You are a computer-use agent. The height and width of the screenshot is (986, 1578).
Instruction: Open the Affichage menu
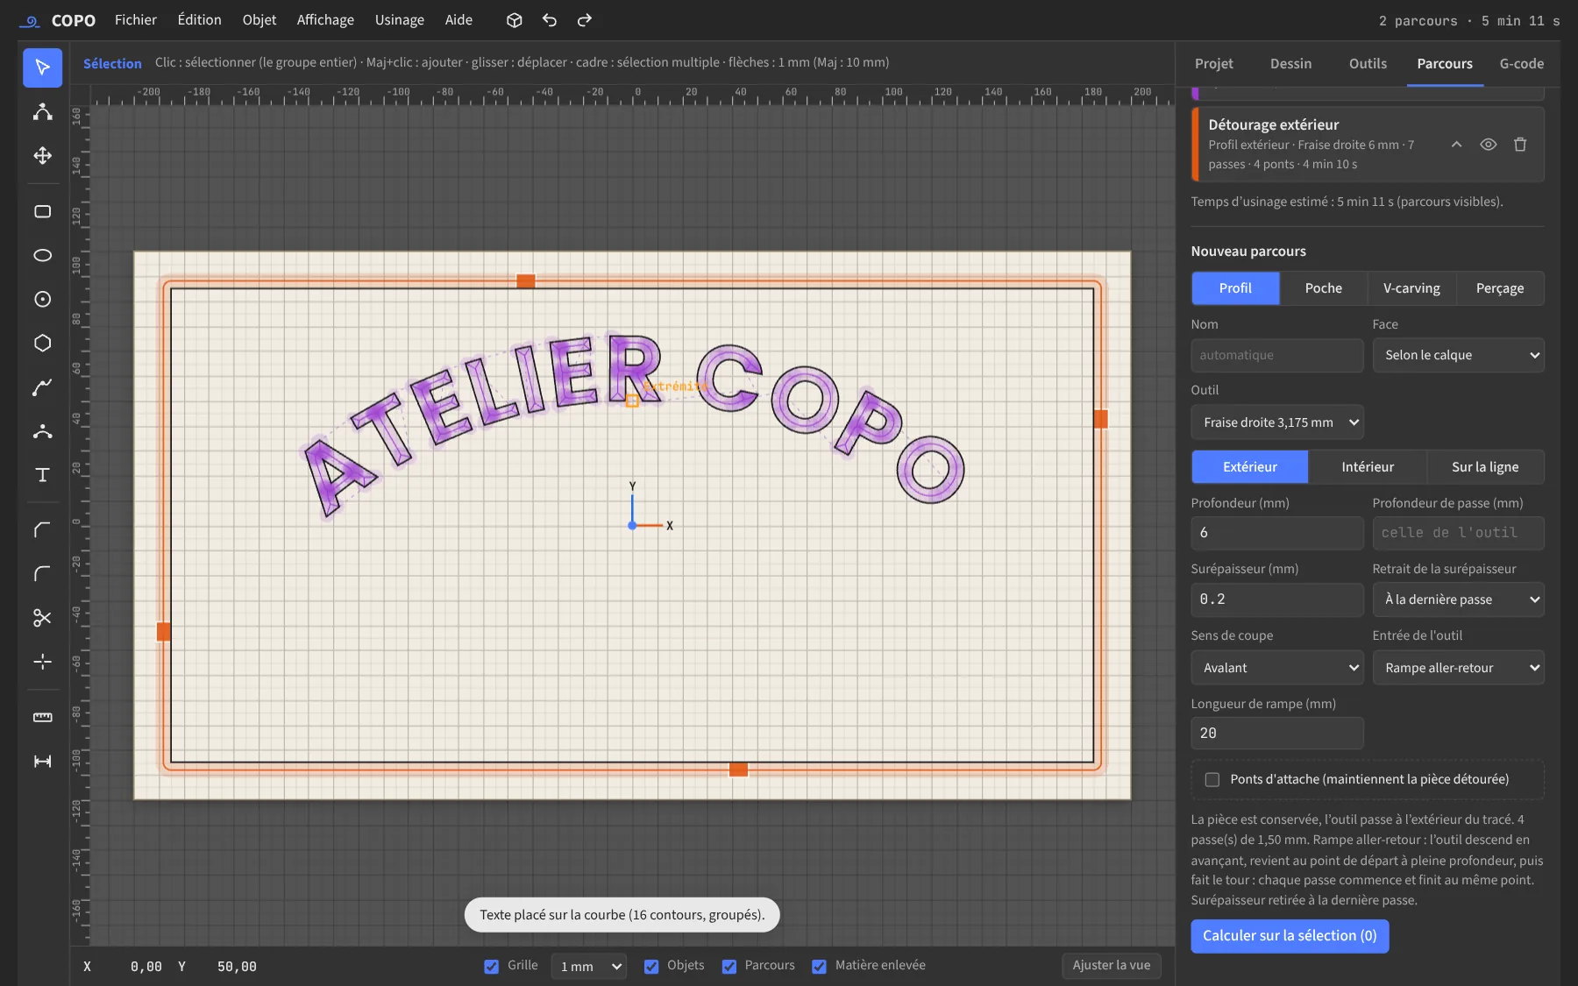click(x=325, y=20)
